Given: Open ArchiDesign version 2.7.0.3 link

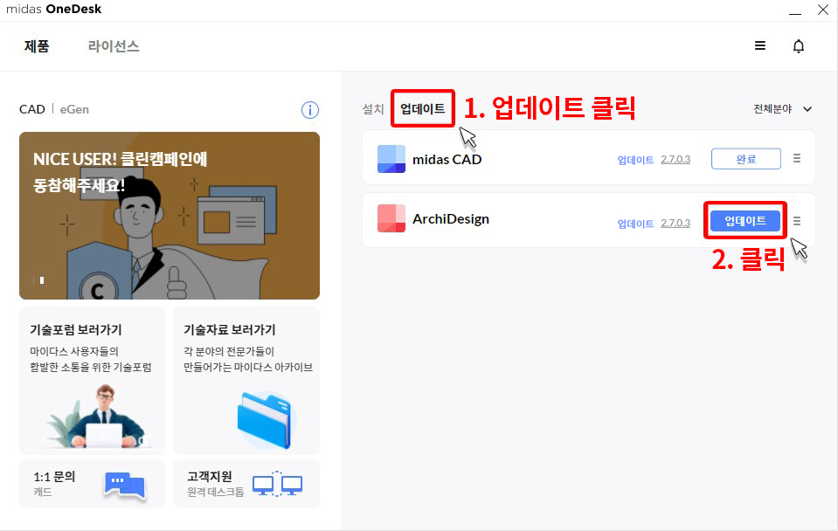Looking at the screenshot, I should pos(675,223).
